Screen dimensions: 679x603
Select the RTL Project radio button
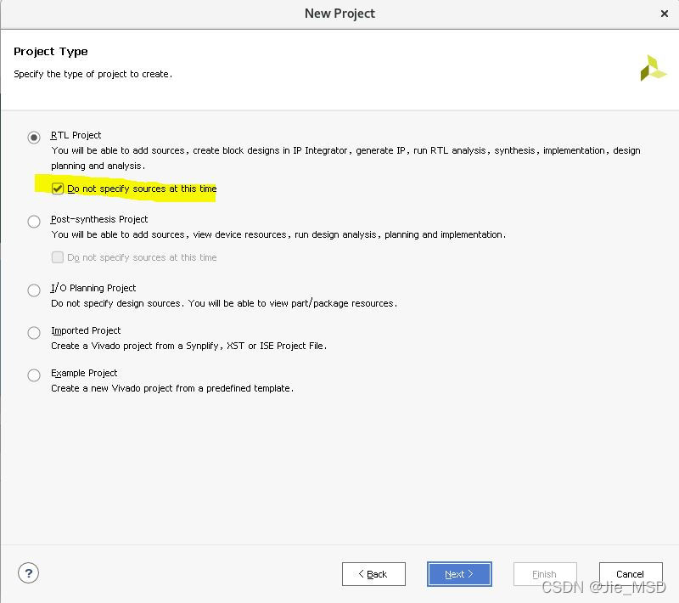coord(34,138)
